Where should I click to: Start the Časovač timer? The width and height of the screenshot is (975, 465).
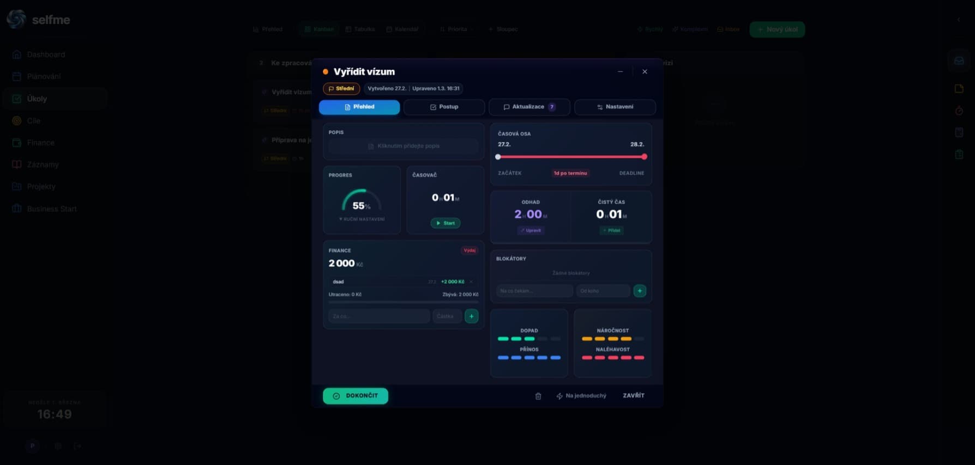pyautogui.click(x=446, y=223)
